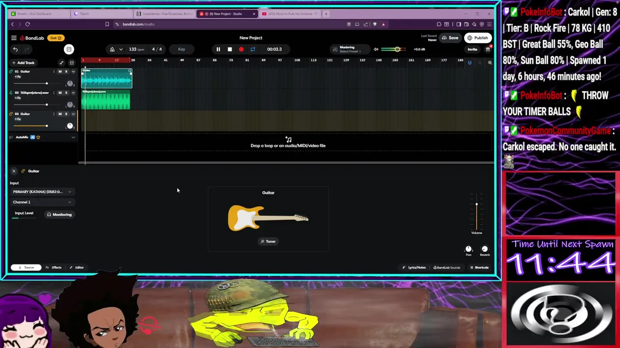Open the metronome options dropdown arrow
This screenshot has height=348, width=620.
(x=121, y=49)
